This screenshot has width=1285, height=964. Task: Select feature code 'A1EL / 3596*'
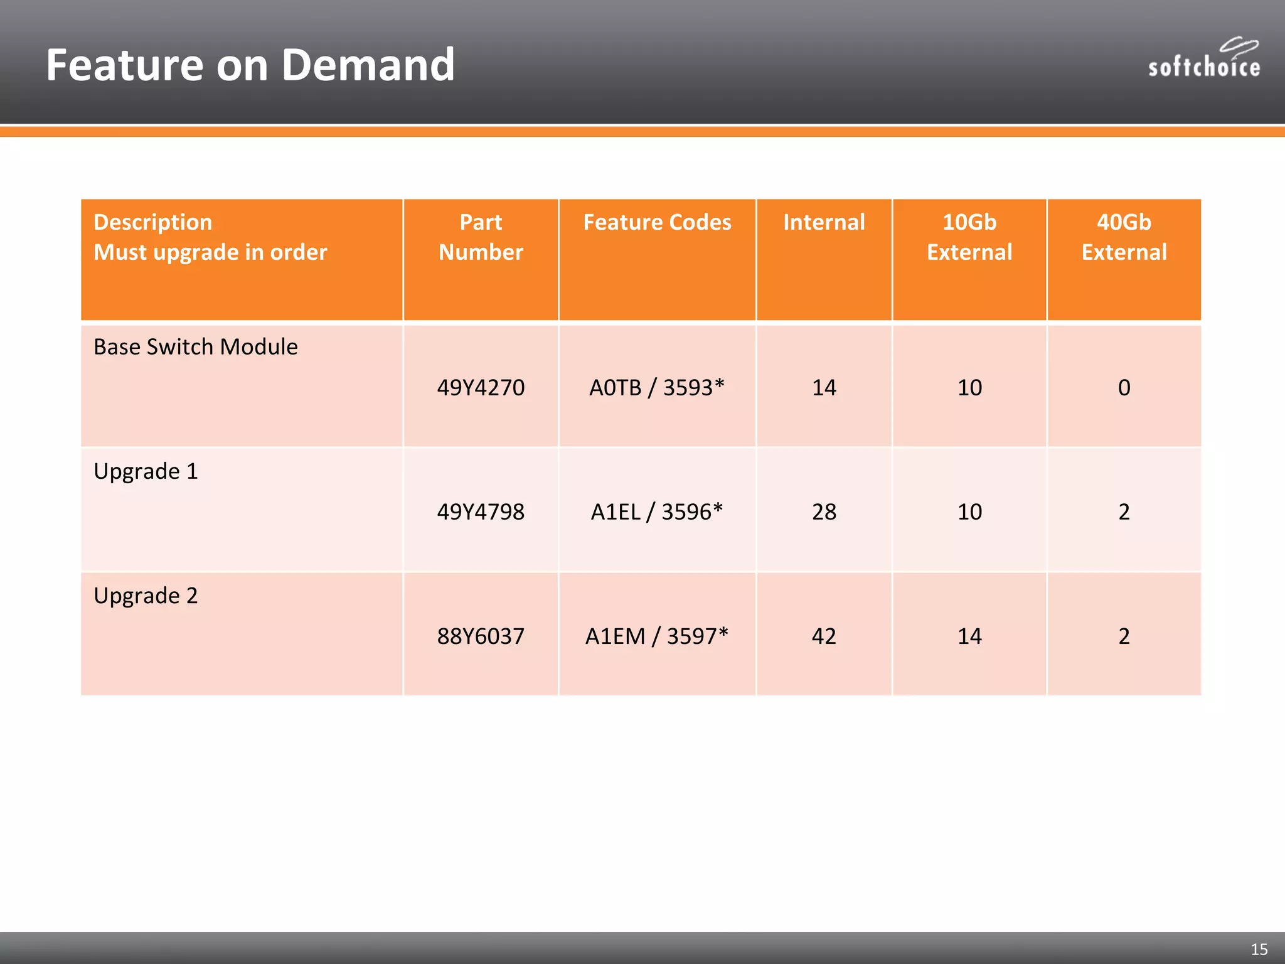[x=657, y=511]
